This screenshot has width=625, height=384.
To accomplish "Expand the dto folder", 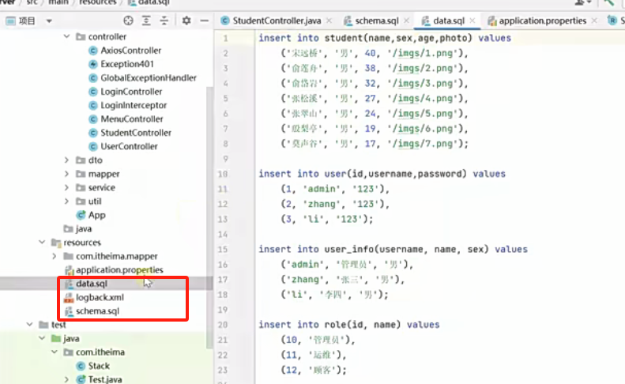I will pos(66,160).
